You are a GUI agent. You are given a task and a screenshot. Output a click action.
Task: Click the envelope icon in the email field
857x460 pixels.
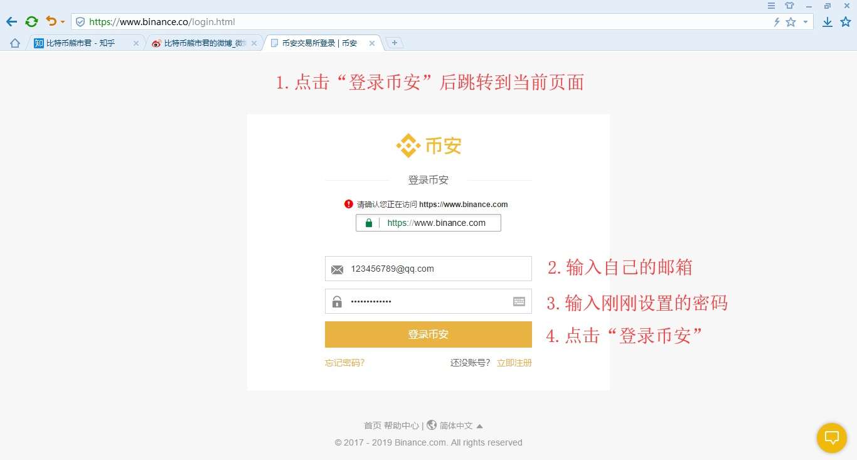pyautogui.click(x=337, y=269)
